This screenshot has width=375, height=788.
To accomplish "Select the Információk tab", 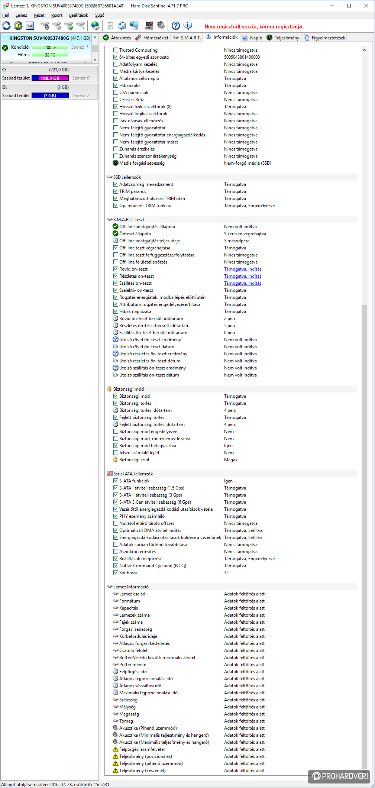I will (222, 37).
